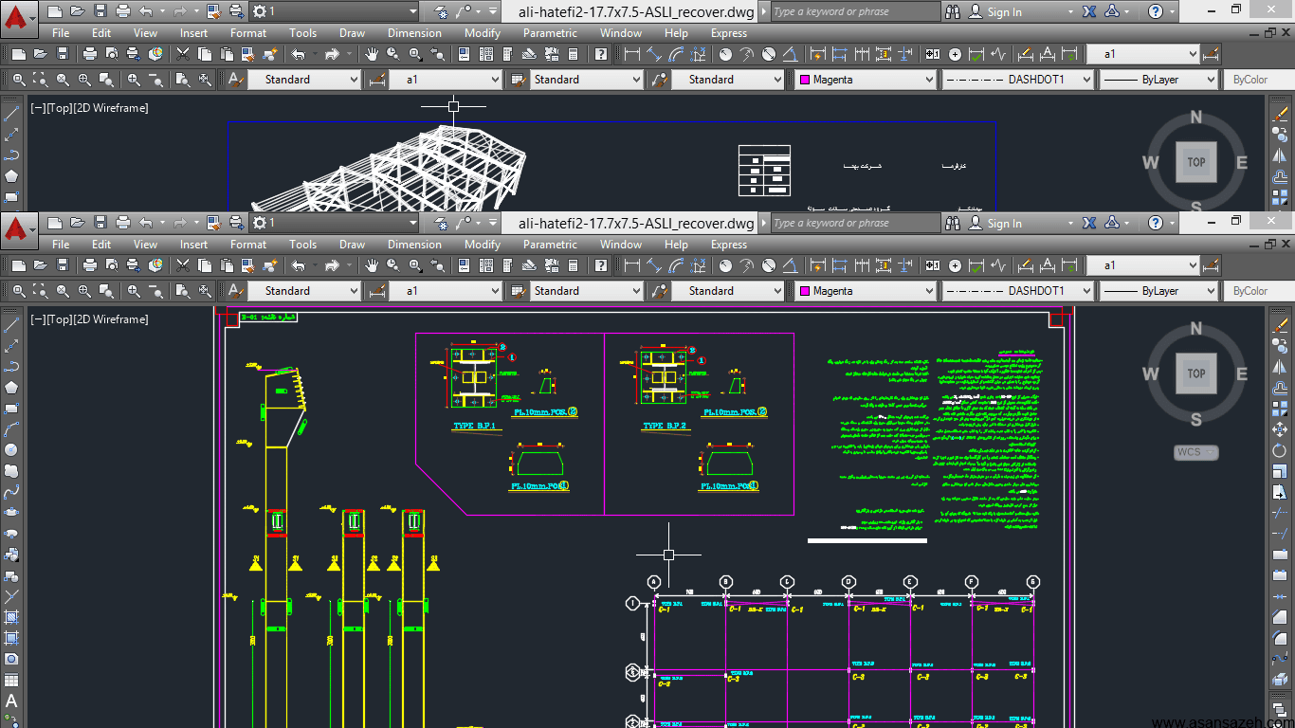
Task: Click the [2D Wireframe] visual style label, lower window
Action: (111, 319)
